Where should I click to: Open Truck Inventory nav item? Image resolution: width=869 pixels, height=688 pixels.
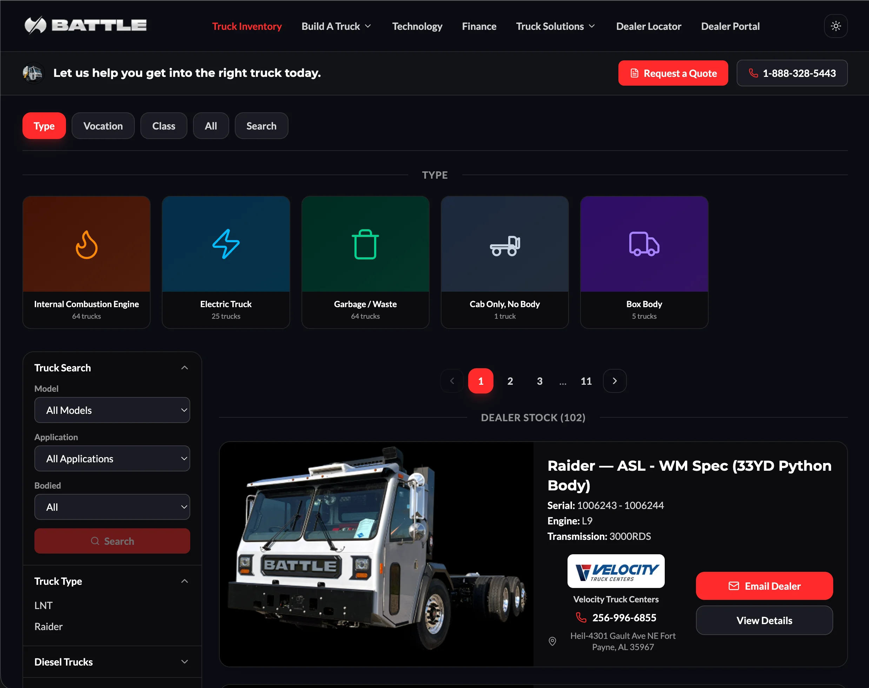[x=247, y=26]
